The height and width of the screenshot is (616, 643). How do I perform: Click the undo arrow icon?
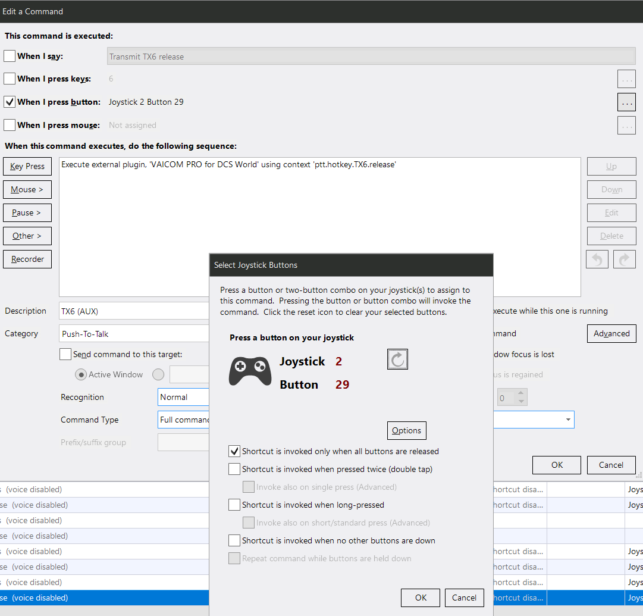click(x=597, y=259)
